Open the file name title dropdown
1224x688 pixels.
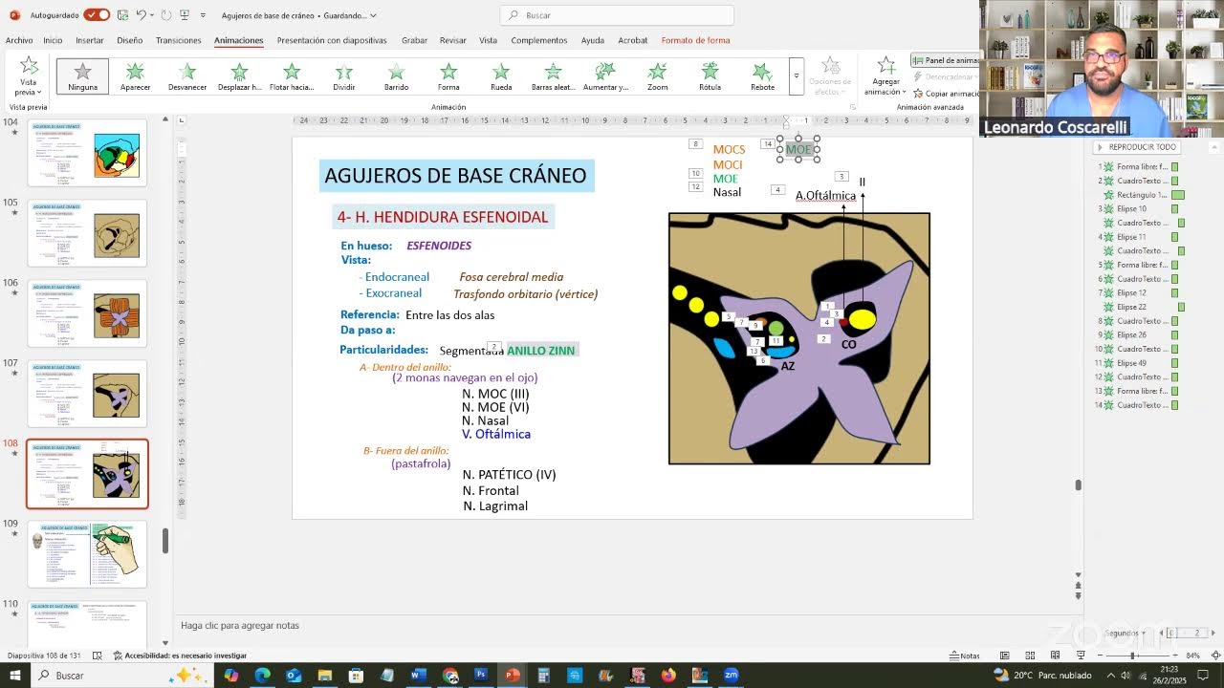373,15
